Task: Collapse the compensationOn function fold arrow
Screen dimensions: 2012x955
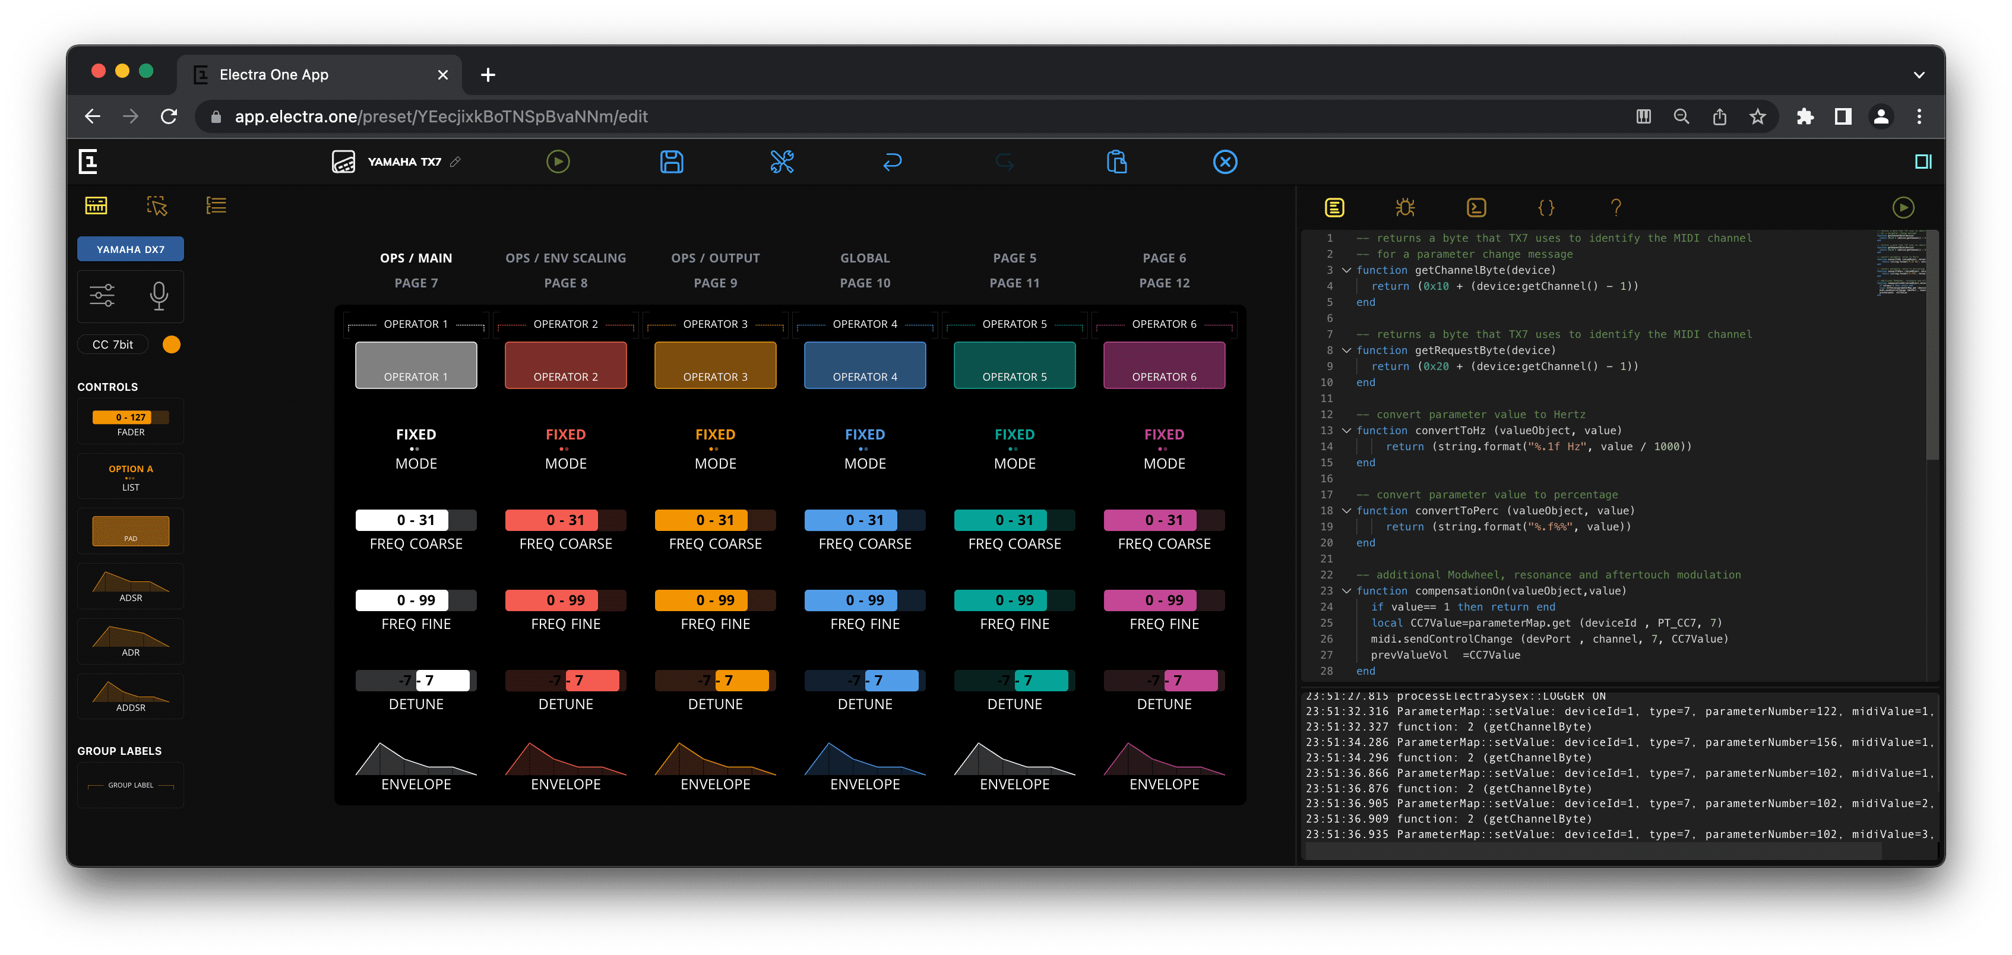Action: coord(1346,591)
